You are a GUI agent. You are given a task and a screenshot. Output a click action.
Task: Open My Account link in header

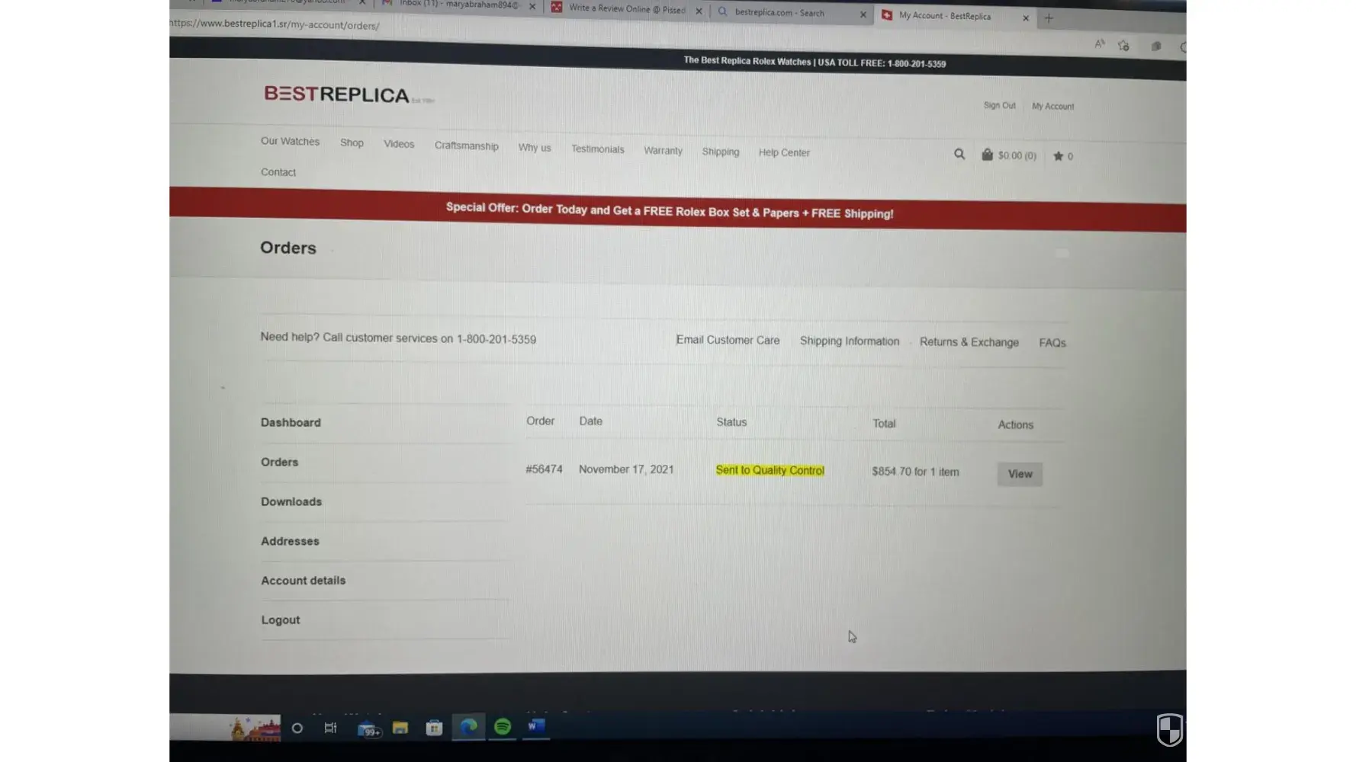click(1052, 106)
